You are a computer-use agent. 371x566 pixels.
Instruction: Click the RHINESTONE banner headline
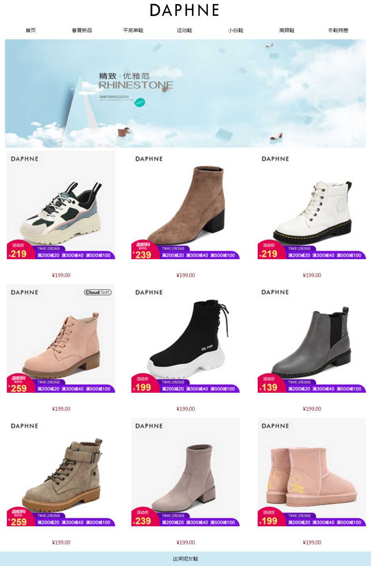click(x=136, y=85)
